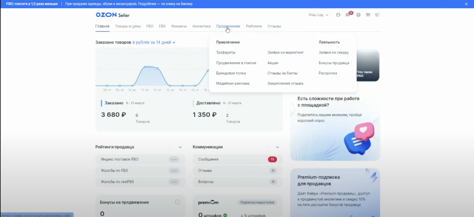Select Брендовая полка menu item

(x=231, y=73)
